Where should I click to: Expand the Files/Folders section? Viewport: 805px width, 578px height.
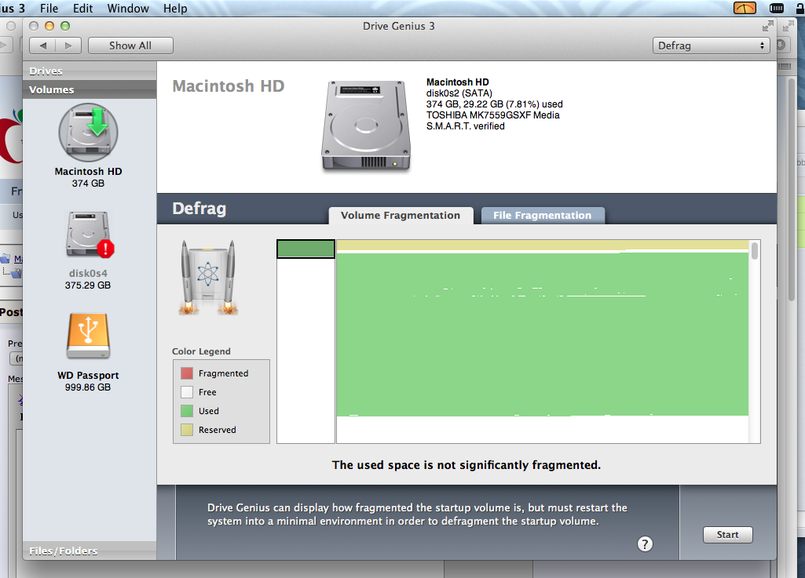tap(90, 551)
